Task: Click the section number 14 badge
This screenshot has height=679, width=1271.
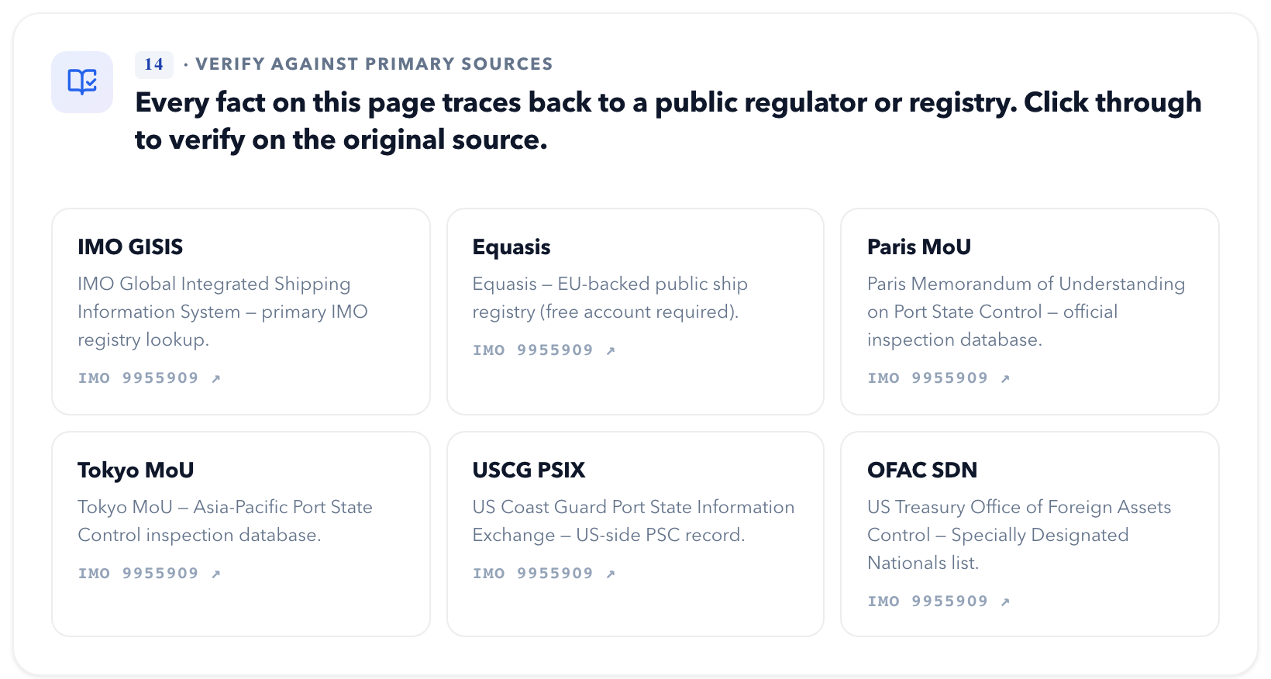Action: click(153, 64)
